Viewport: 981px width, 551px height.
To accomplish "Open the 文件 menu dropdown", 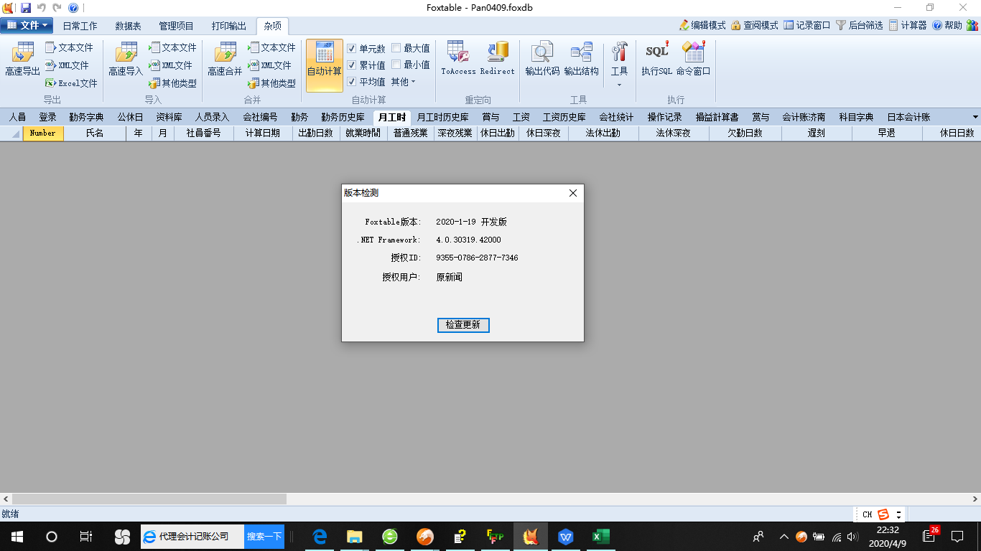I will tap(27, 26).
